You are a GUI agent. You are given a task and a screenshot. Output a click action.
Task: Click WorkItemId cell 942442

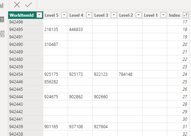26,112
